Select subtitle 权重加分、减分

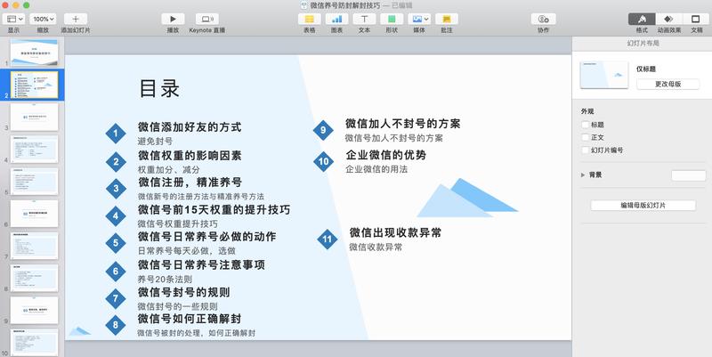168,169
